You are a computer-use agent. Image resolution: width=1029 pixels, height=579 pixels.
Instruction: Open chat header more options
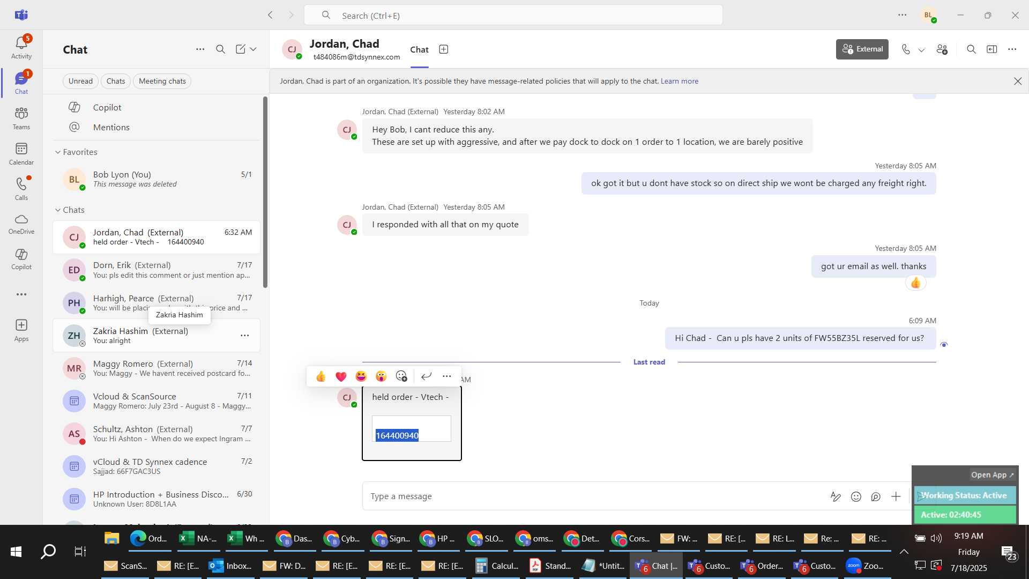1012,49
